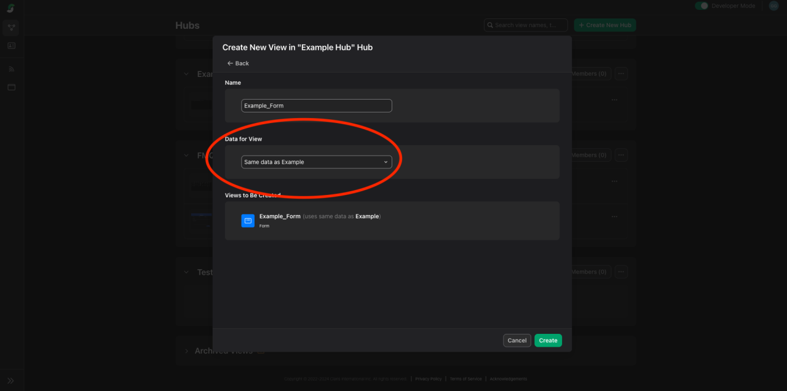Open the Hubs network icon in sidebar

11,27
